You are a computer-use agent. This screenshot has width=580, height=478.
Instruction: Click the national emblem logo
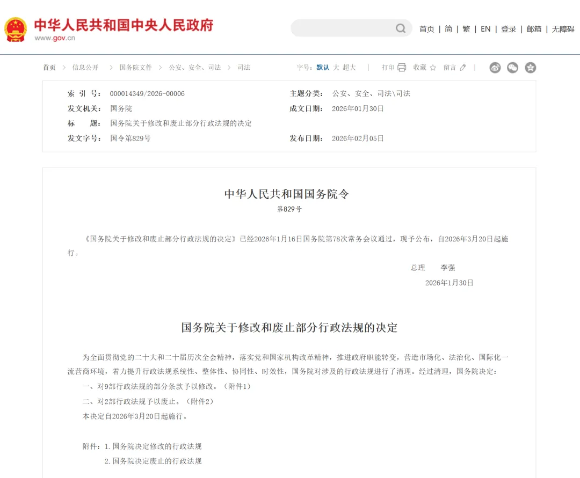pos(16,29)
